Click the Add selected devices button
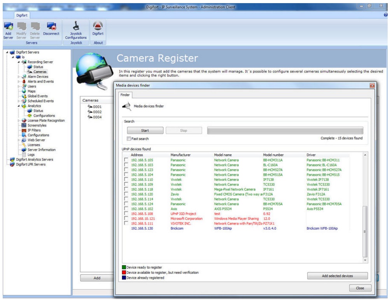 click(x=337, y=276)
